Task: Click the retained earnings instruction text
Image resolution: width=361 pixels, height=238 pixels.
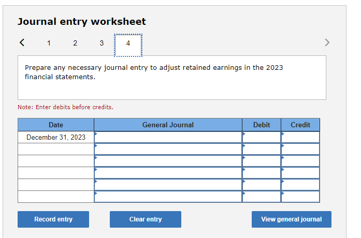Action: point(154,72)
